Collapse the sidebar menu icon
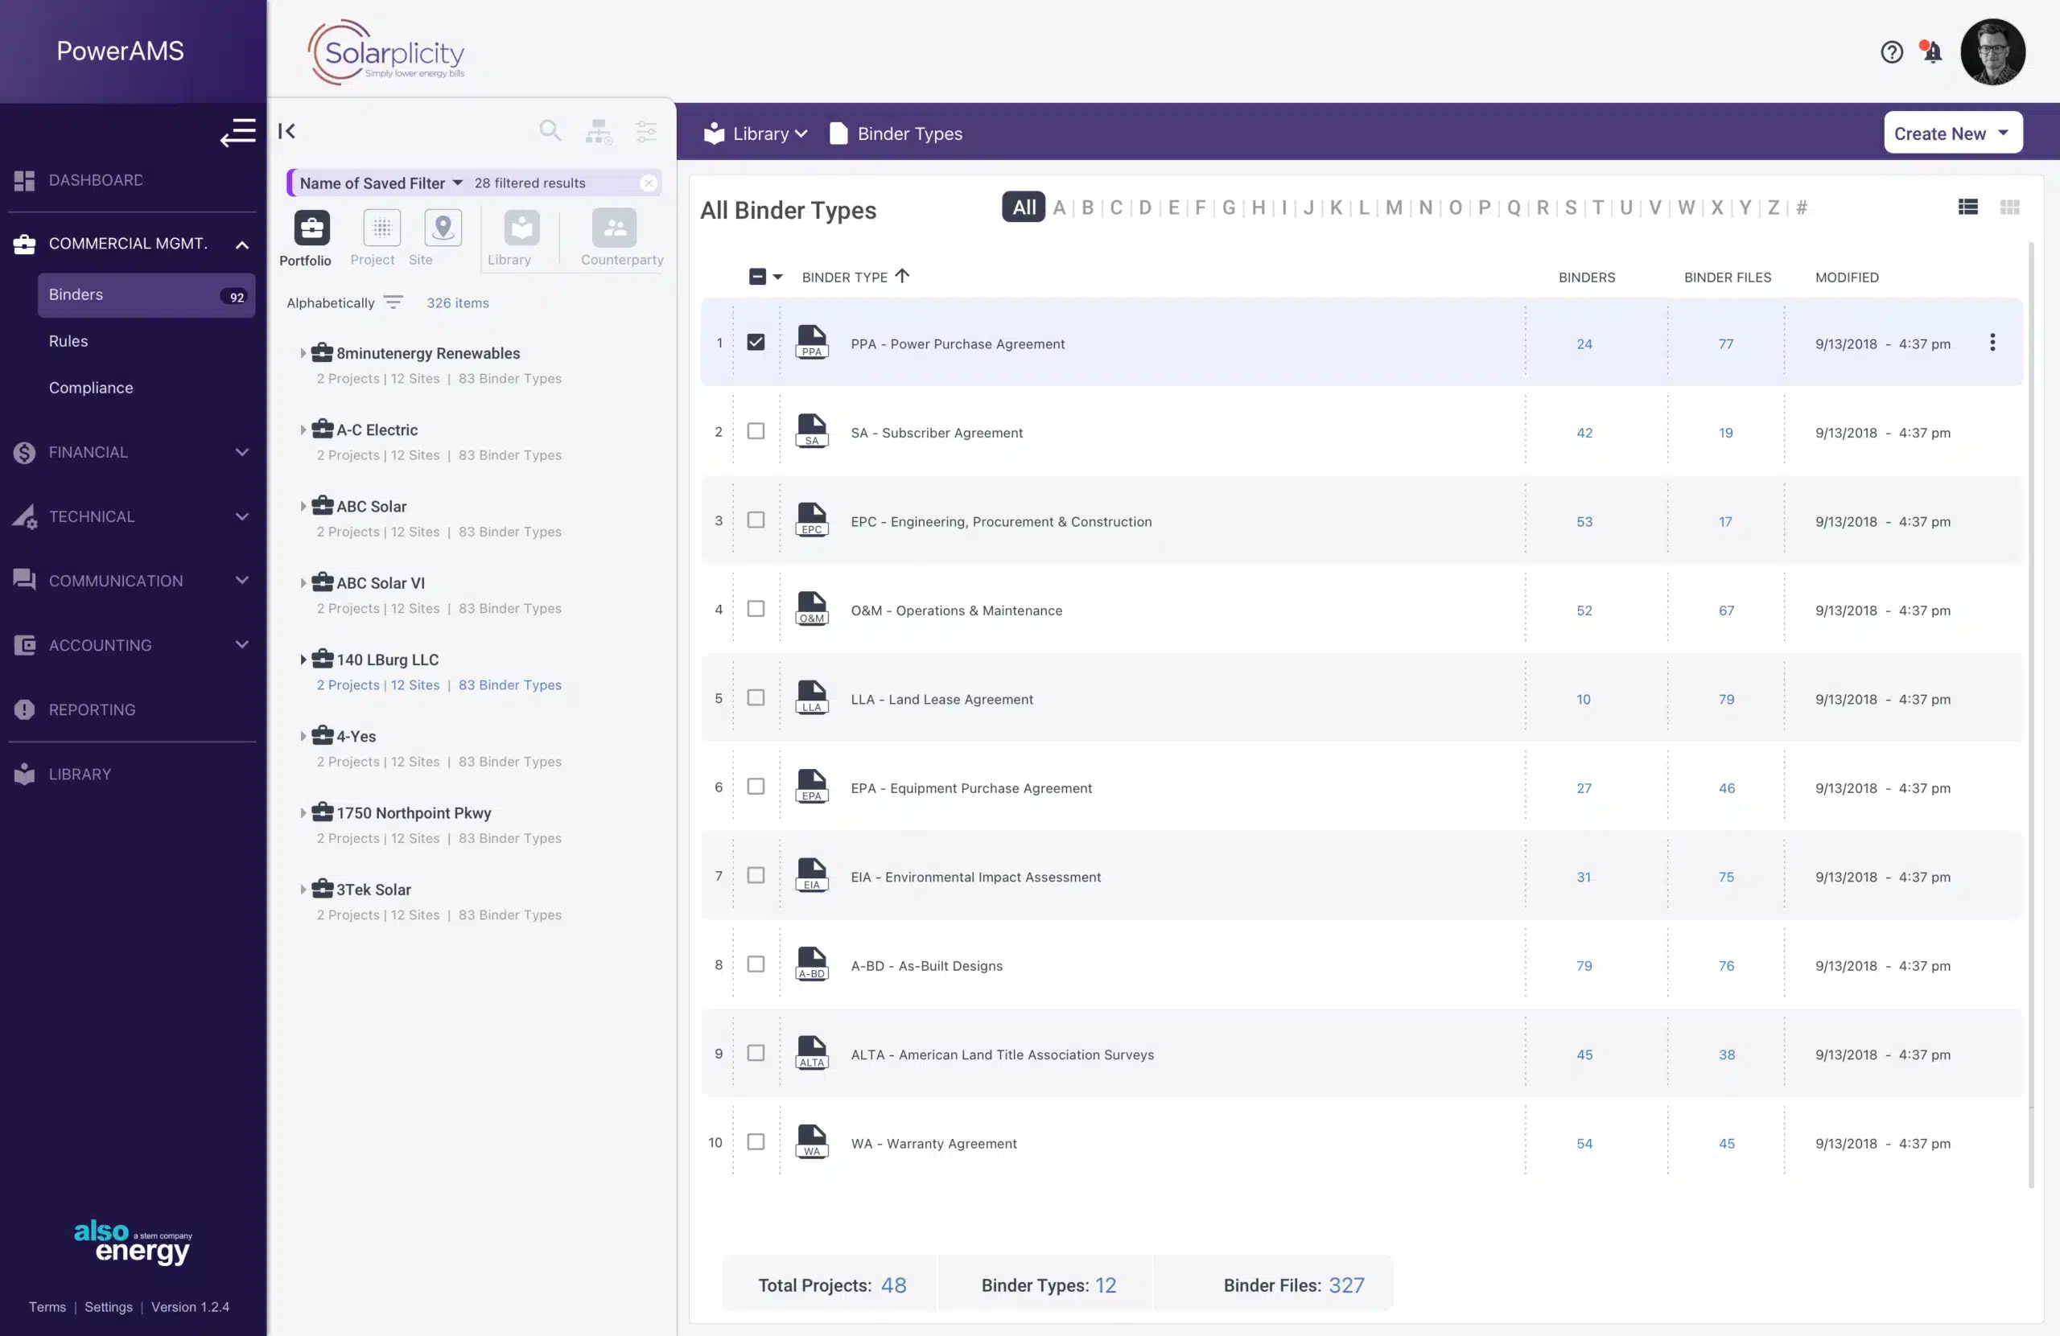The width and height of the screenshot is (2060, 1336). pyautogui.click(x=237, y=133)
